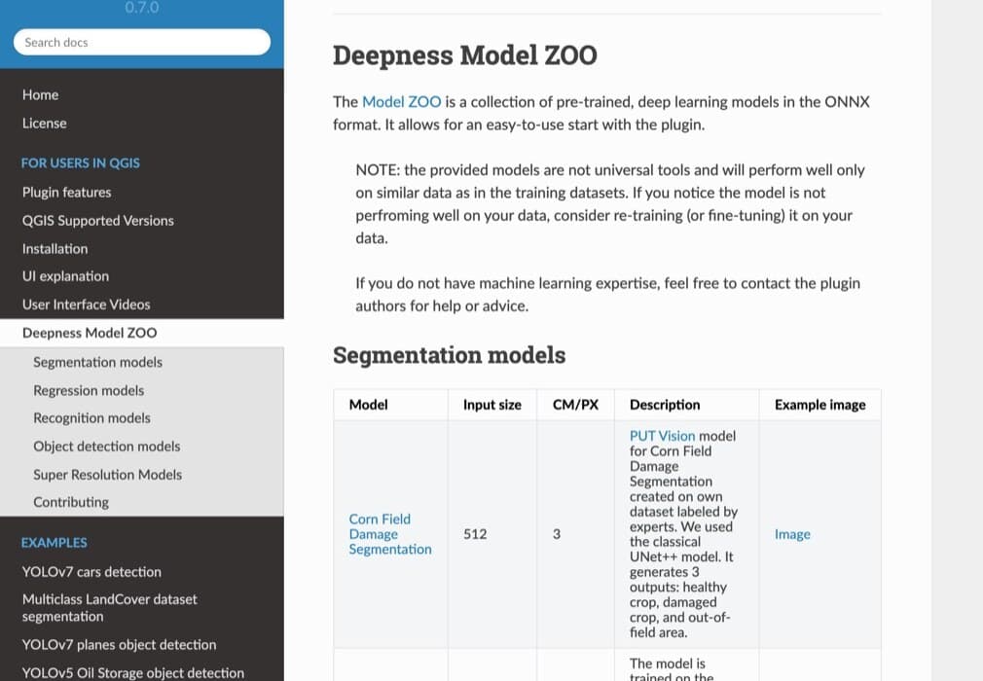Open Multiclass LandCover dataset segmentation example

click(110, 608)
